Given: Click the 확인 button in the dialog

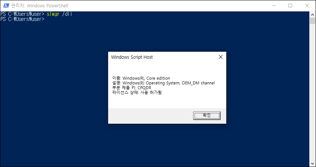Looking at the screenshot, I should [207, 116].
